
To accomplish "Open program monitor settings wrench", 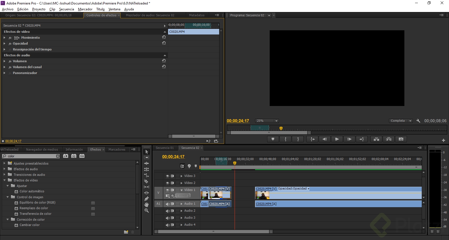I will [x=418, y=121].
